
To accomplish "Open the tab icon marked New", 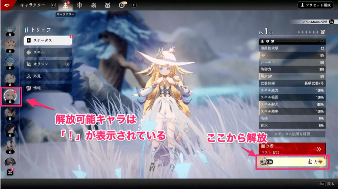I will (x=122, y=5).
